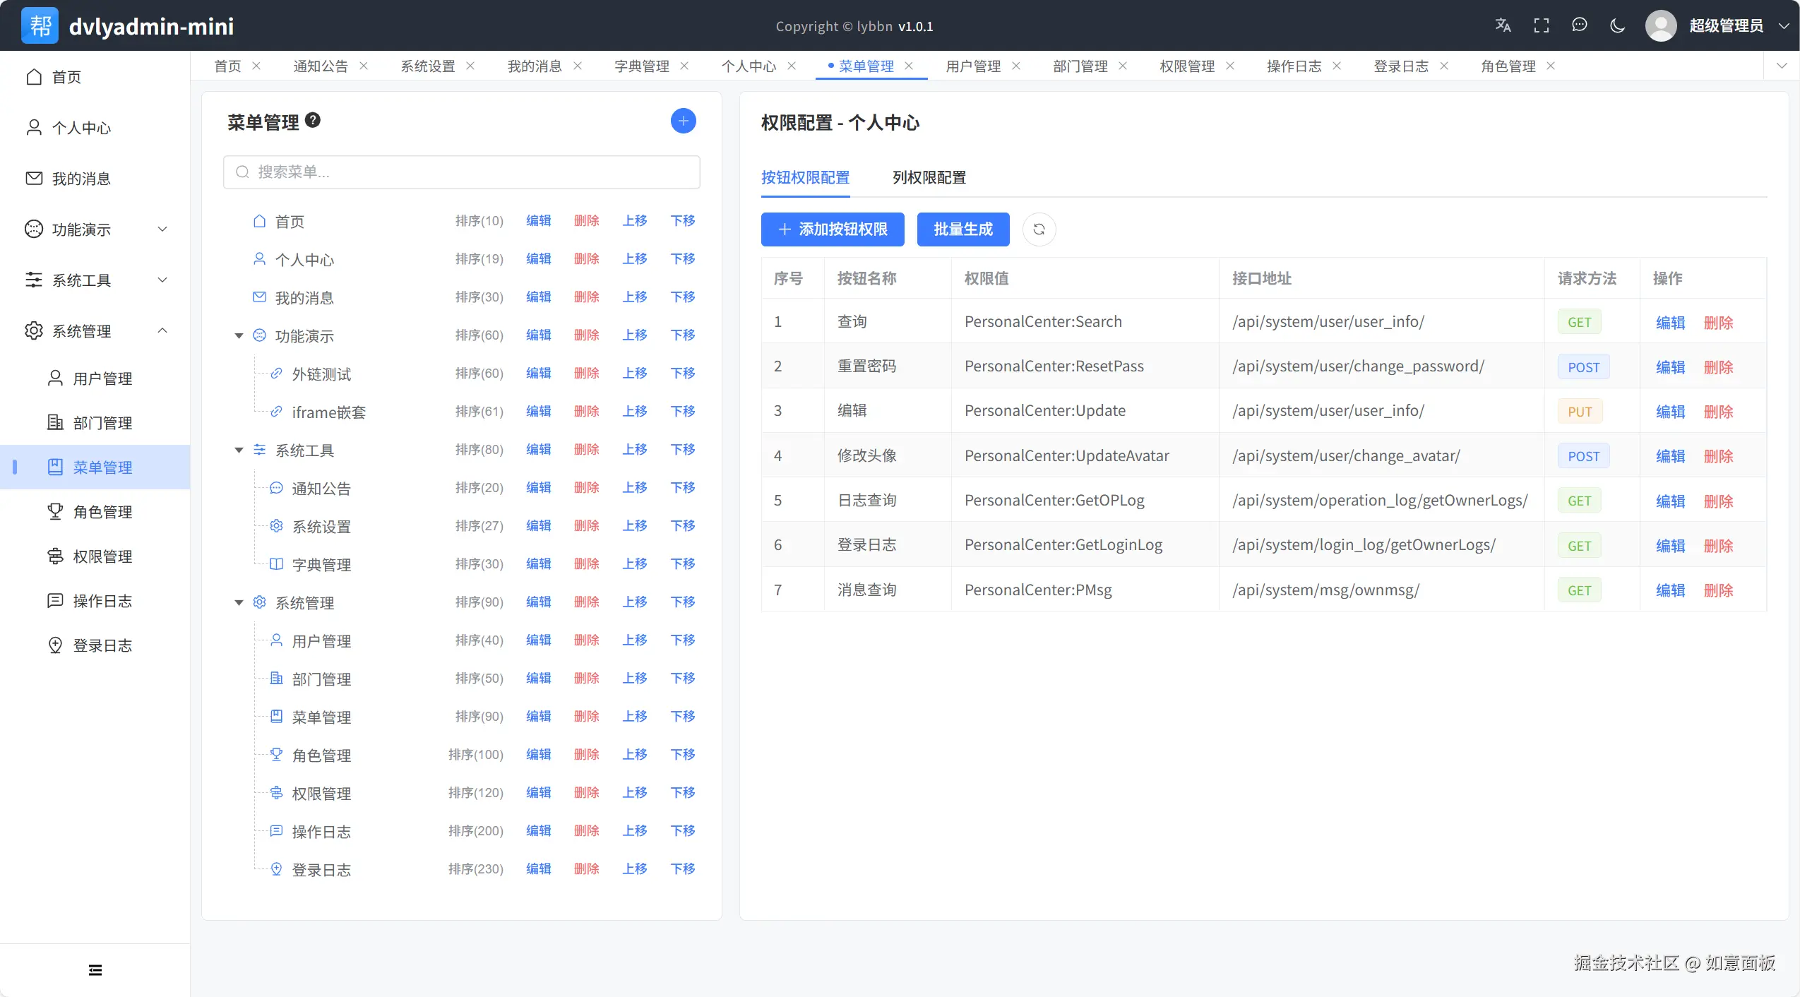This screenshot has width=1800, height=997.
Task: Delete the 重置密码 permission row
Action: [1718, 366]
